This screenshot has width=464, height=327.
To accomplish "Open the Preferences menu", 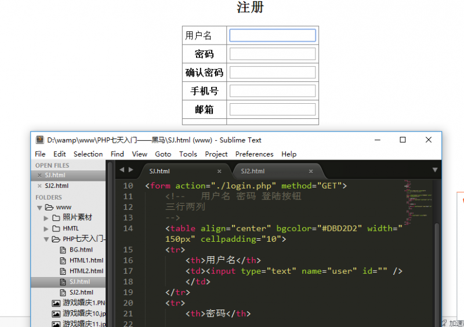I will 254,154.
